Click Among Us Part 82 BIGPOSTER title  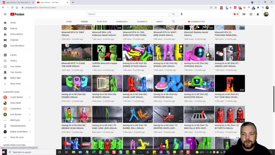[196, 96]
